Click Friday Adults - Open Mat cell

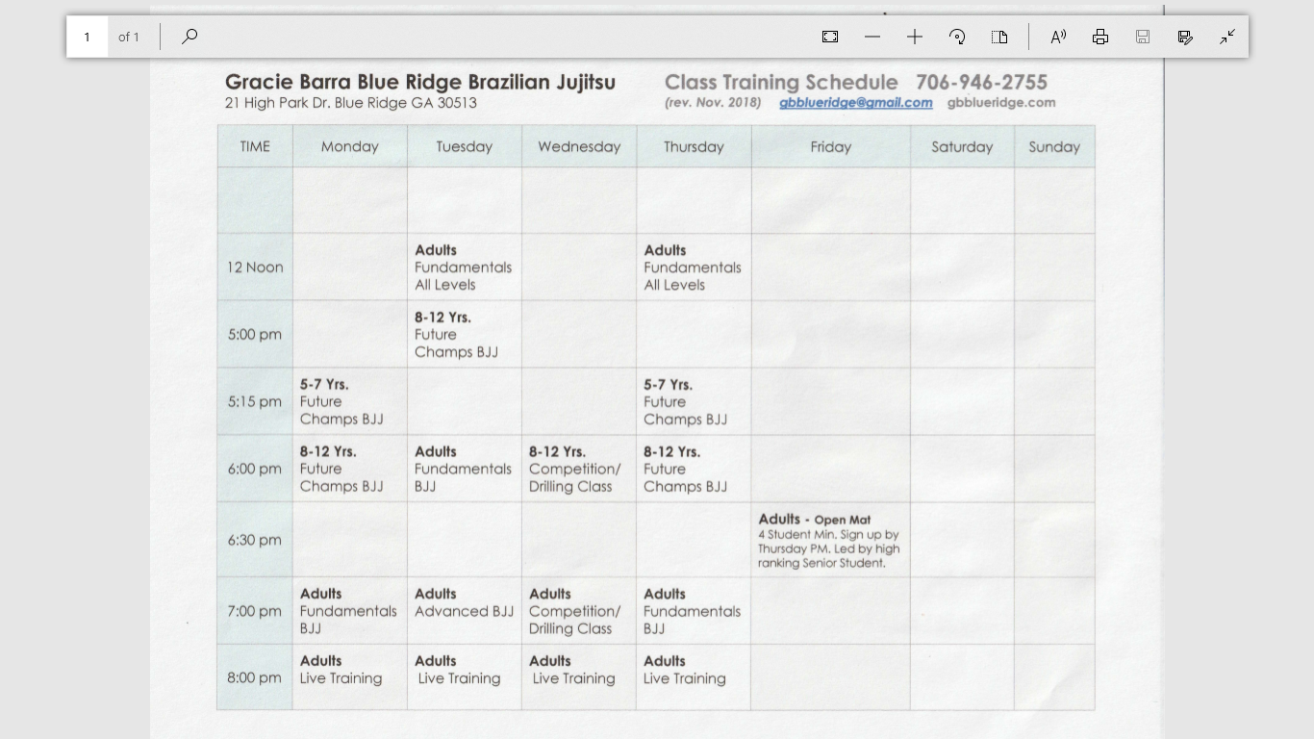tap(831, 540)
